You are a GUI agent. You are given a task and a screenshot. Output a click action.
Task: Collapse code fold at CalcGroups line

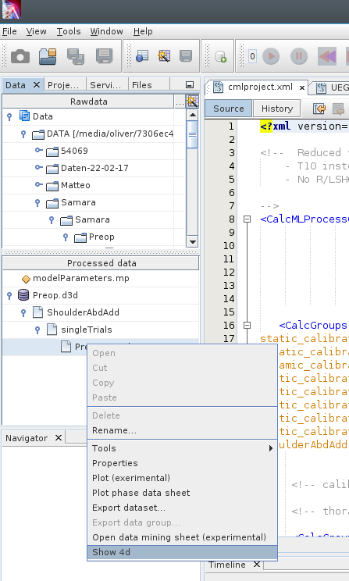coord(247,326)
